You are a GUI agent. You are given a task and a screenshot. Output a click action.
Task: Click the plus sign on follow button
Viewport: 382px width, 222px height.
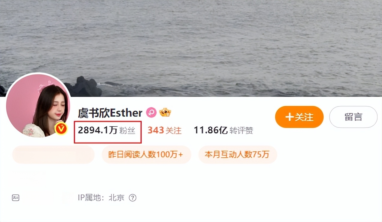coord(290,117)
